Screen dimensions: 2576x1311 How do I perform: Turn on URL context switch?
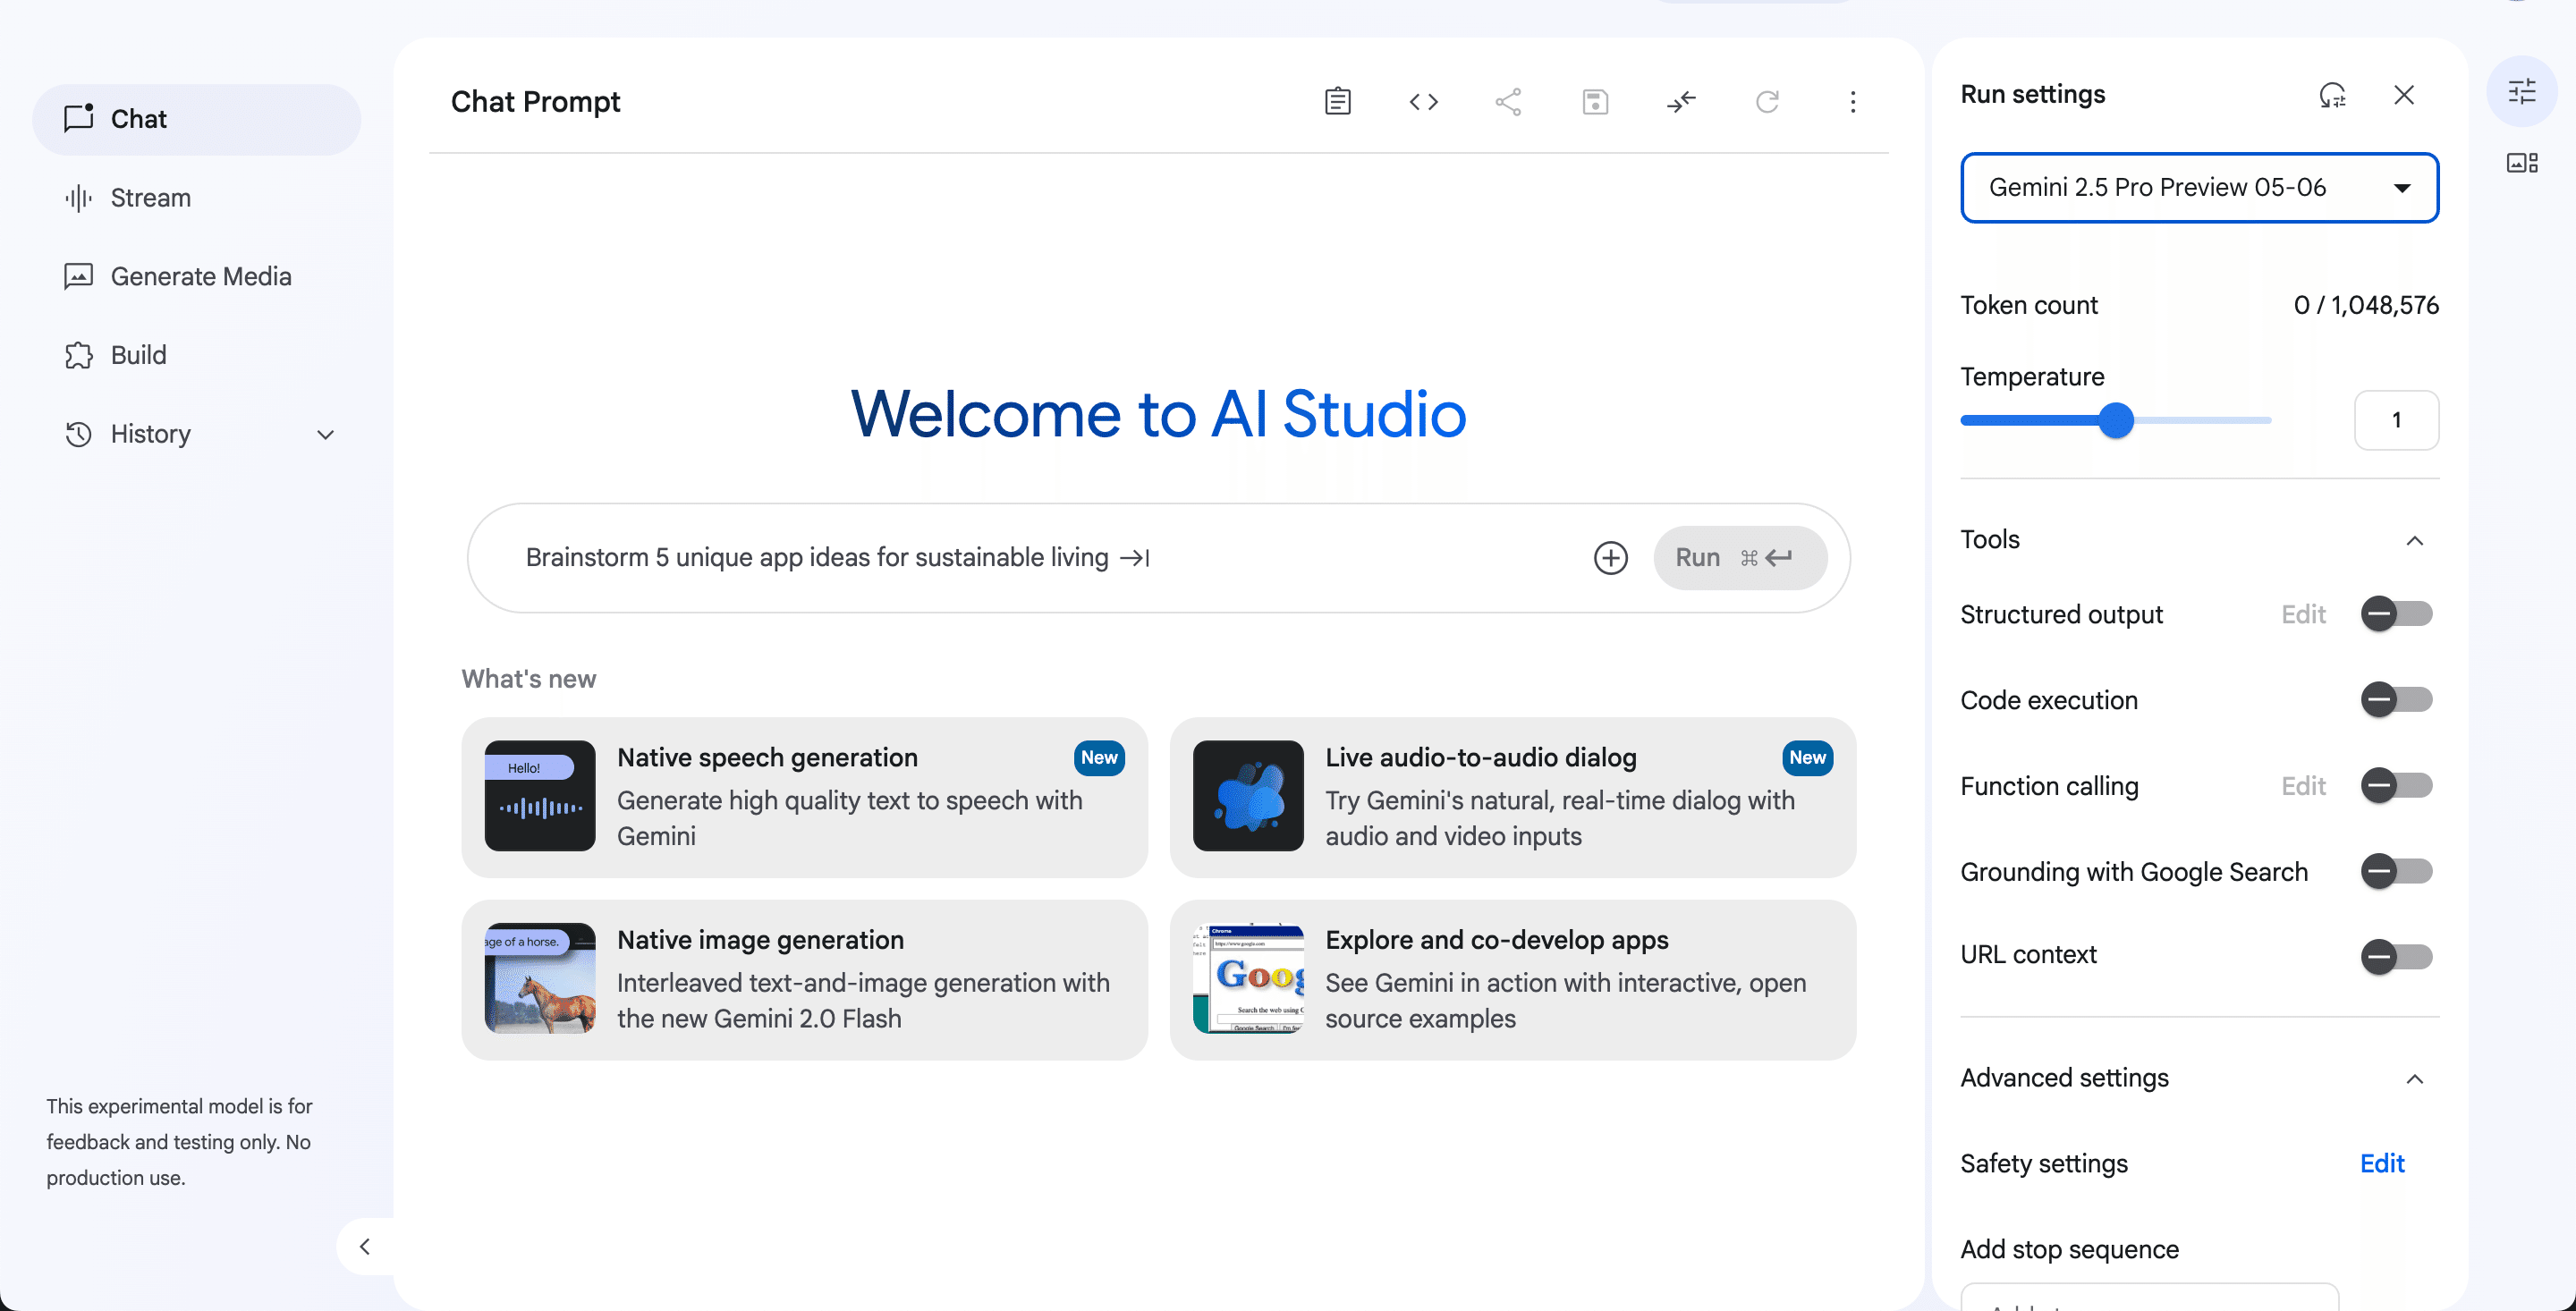pyautogui.click(x=2396, y=957)
